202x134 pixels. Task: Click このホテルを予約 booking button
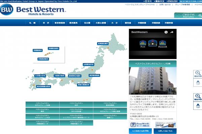tap(140, 131)
